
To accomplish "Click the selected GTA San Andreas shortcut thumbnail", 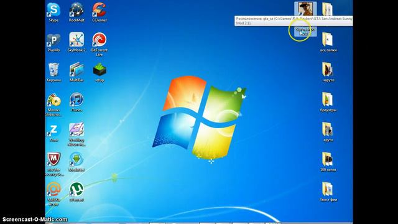I will pyautogui.click(x=305, y=9).
